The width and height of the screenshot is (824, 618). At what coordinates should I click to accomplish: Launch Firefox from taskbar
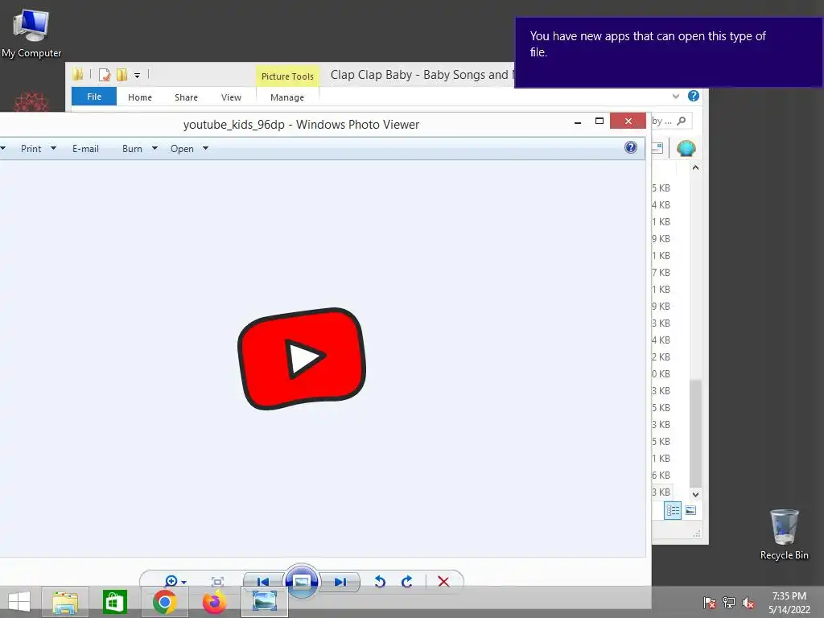click(x=214, y=602)
